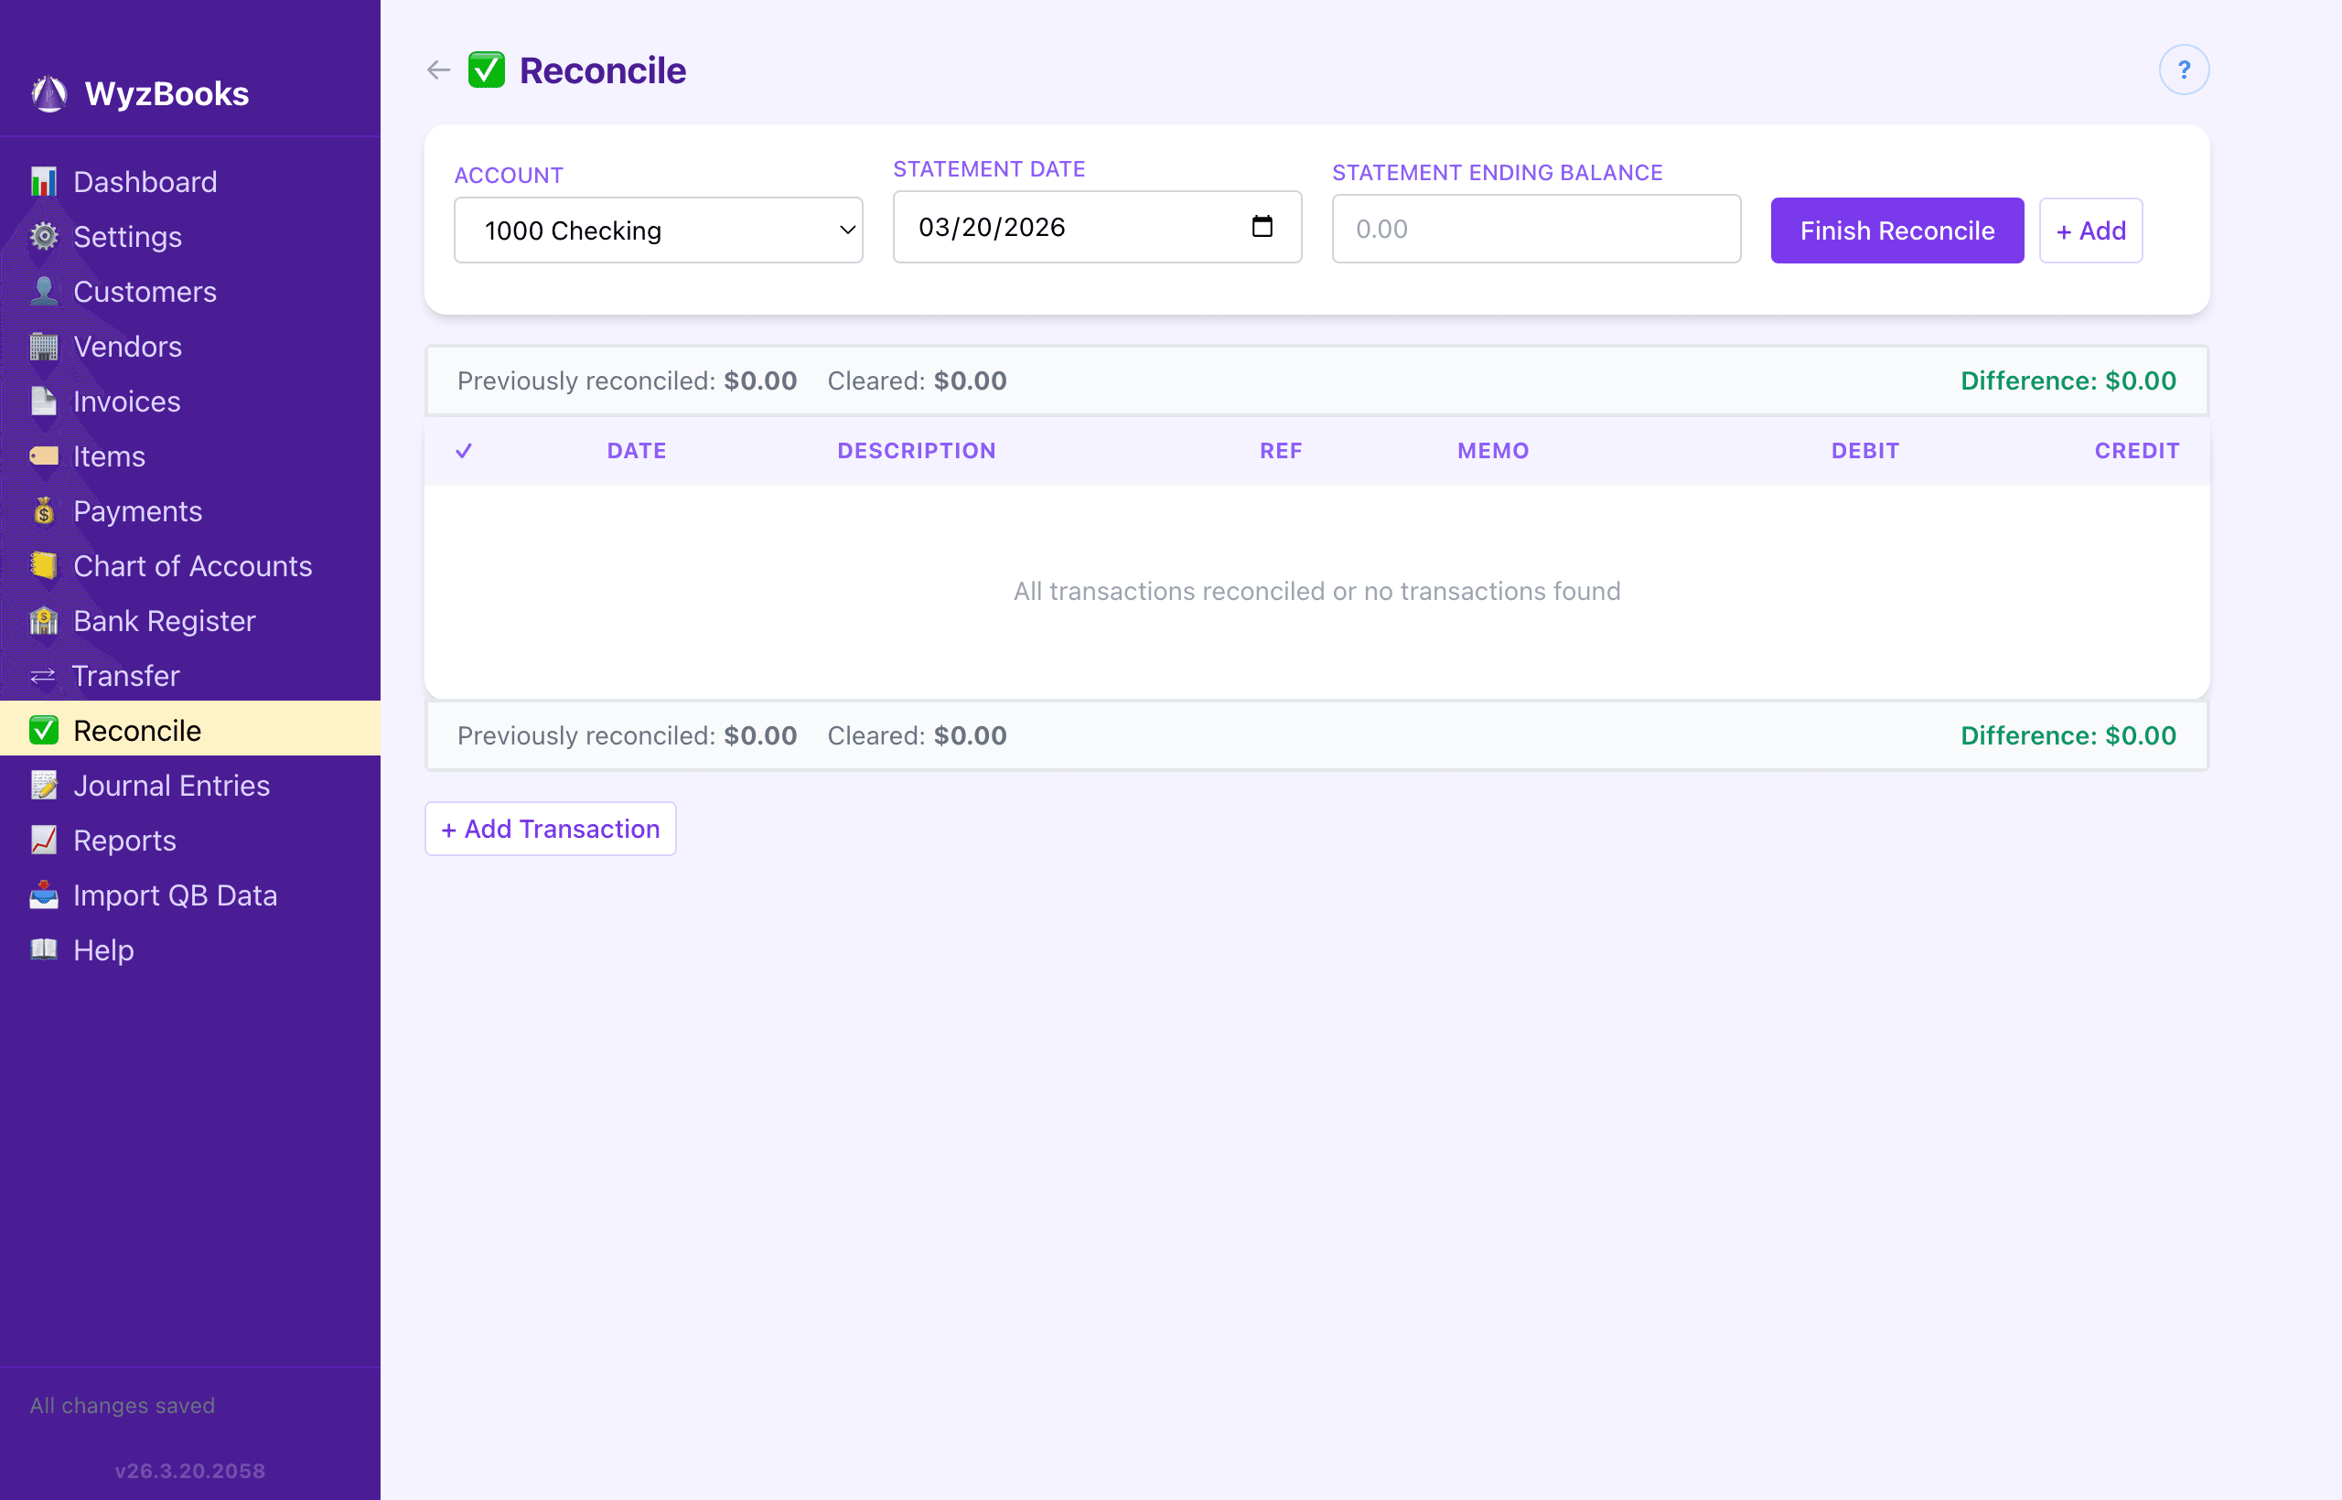Click the Statement Ending Balance input field
Image resolution: width=2342 pixels, height=1500 pixels.
point(1535,229)
